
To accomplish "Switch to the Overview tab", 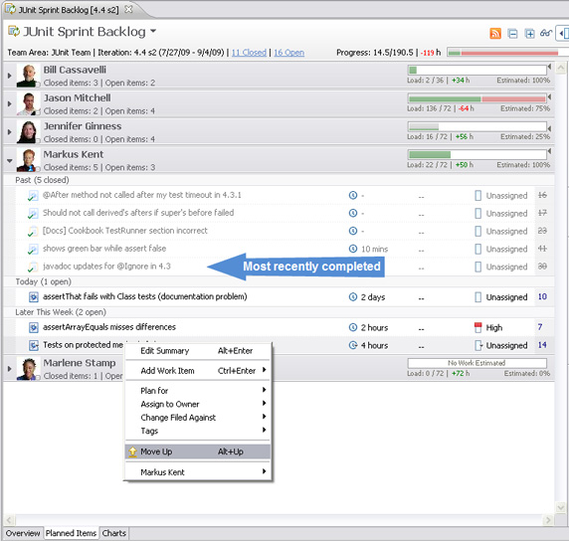I will [23, 533].
